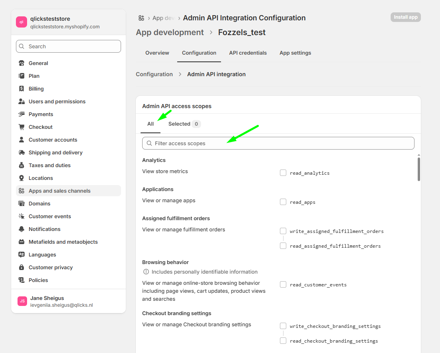Click the Shipping and delivery truck icon
This screenshot has width=440, height=353.
point(22,153)
